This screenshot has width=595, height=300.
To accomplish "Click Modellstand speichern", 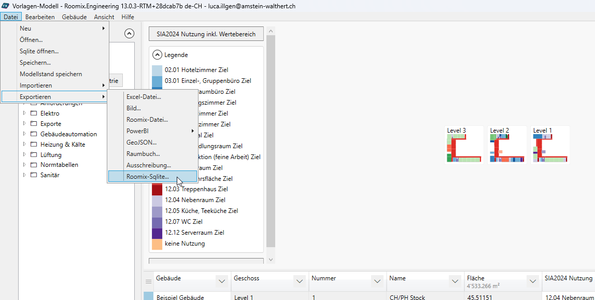I will click(52, 74).
